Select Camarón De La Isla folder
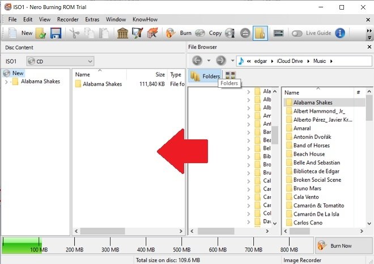Screen dimensions: 374x264 316,214
